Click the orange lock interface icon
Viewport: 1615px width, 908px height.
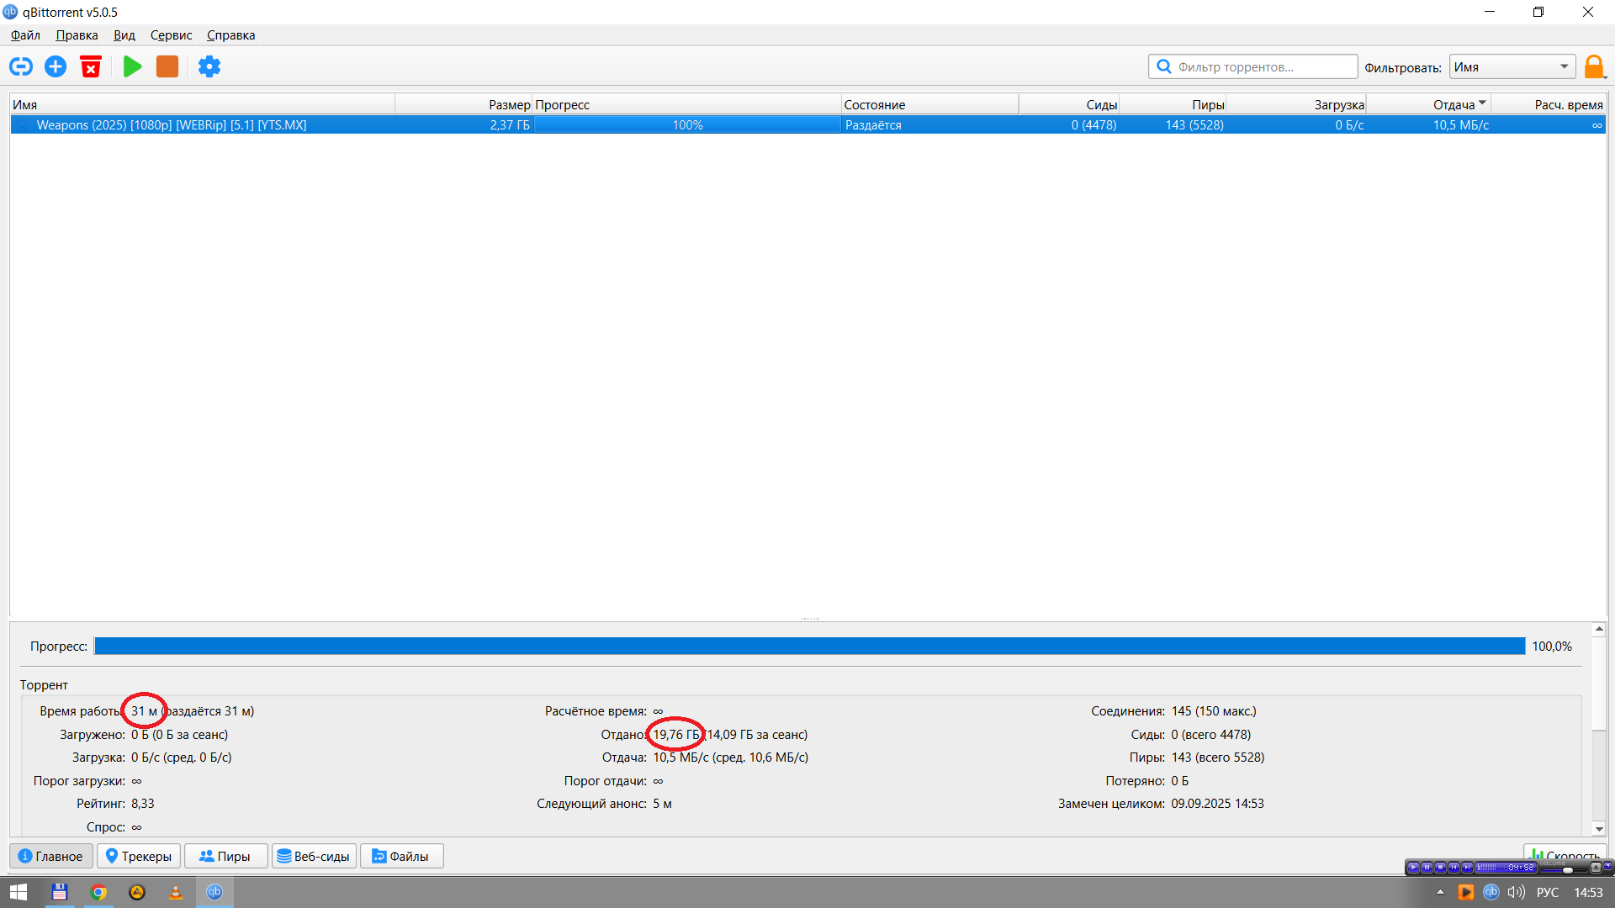[x=1593, y=66]
